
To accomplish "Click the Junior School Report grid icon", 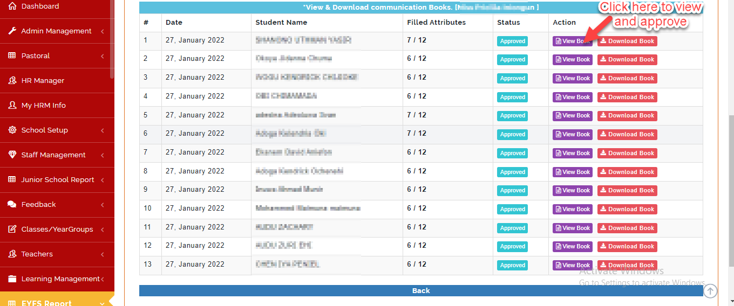I will tap(12, 179).
